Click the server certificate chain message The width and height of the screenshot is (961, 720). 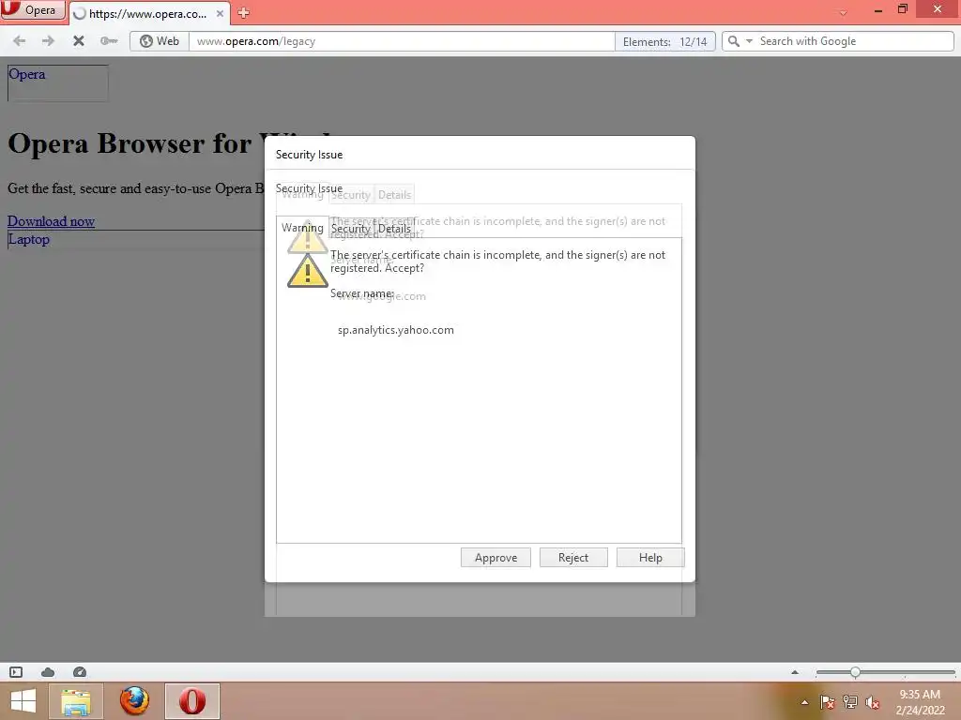497,262
